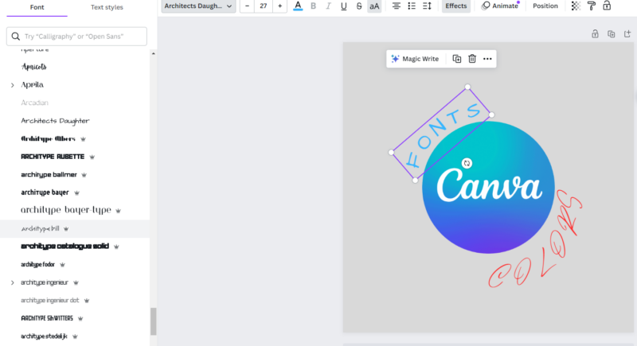Select the red COLORS text
Image resolution: width=637 pixels, height=346 pixels.
tap(535, 239)
